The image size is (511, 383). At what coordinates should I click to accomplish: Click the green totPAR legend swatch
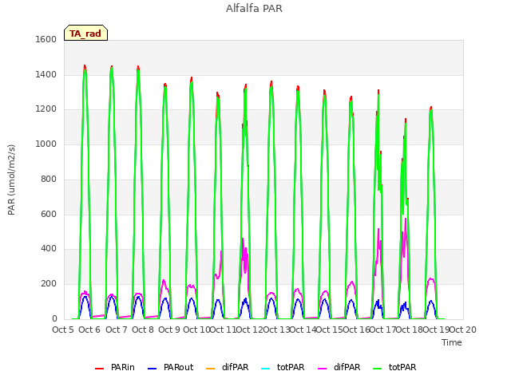pos(377,369)
